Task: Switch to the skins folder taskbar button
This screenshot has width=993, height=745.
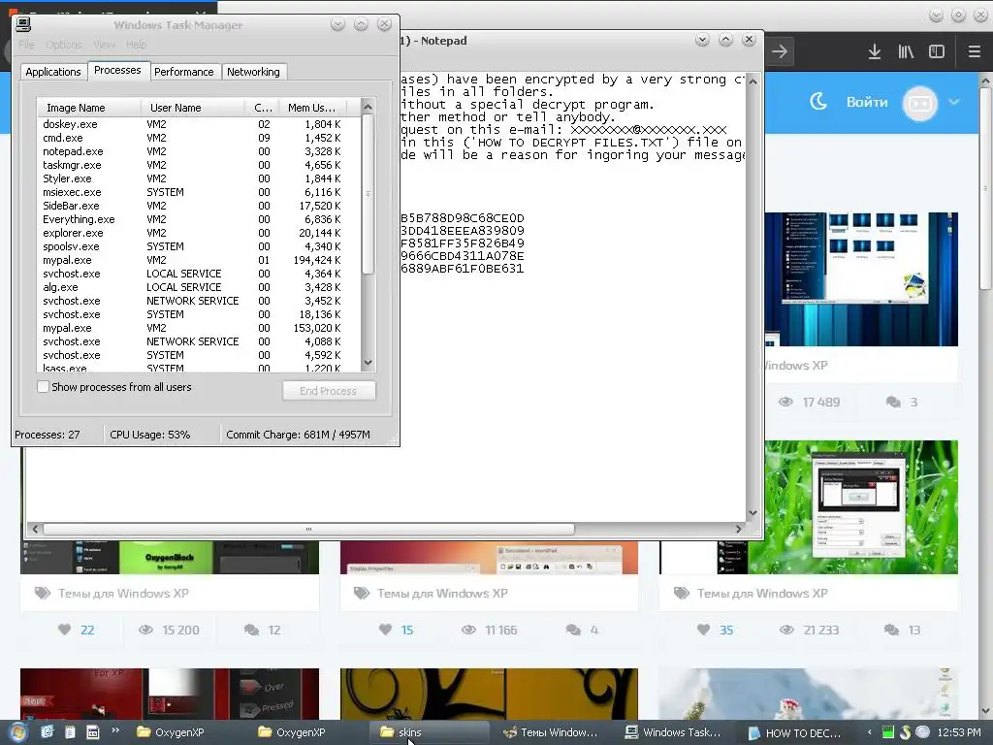Action: coord(432,732)
